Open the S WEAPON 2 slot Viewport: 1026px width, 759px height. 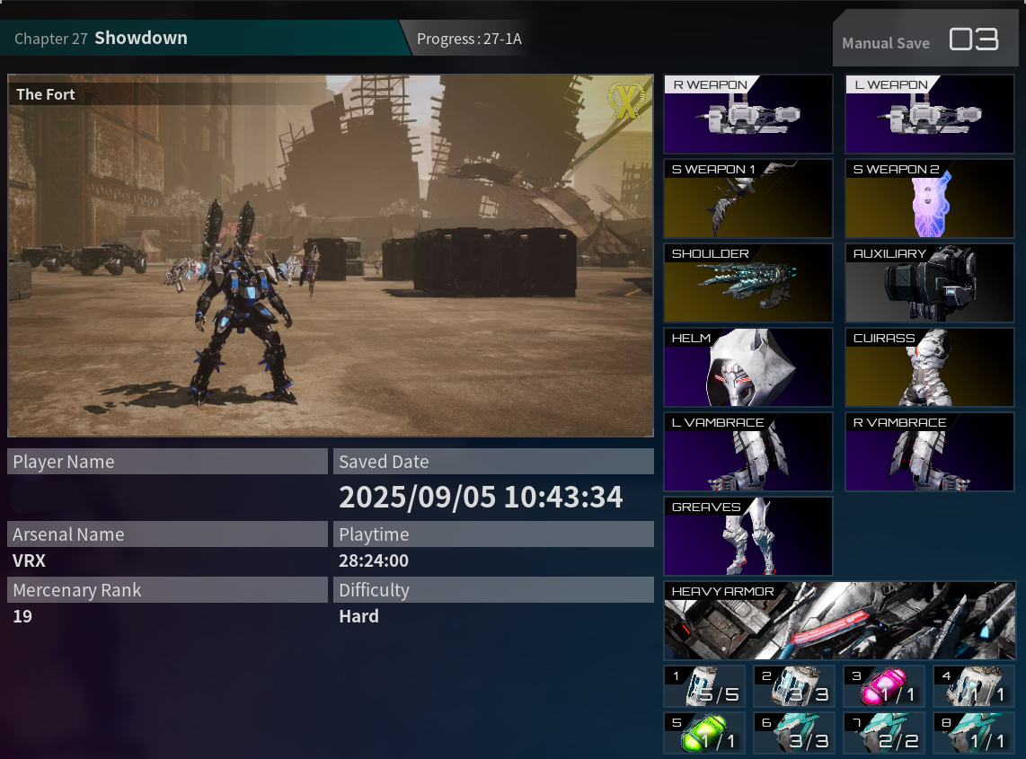pyautogui.click(x=929, y=199)
